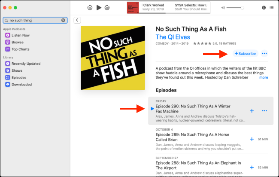Click the Library sidebar header
Screen dimensions: 279x177
tap(8, 57)
